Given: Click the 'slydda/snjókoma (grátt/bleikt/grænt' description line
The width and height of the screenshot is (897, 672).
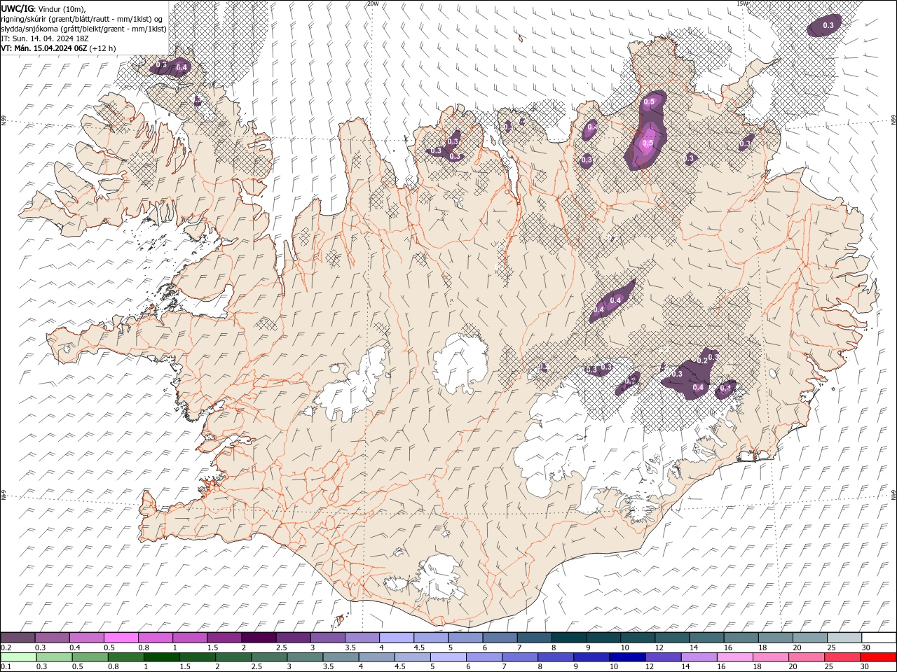Looking at the screenshot, I should point(83,29).
